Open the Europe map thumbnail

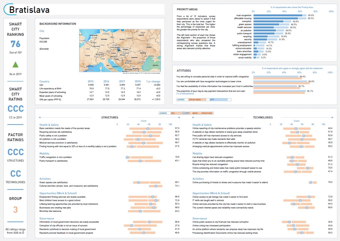121,49
